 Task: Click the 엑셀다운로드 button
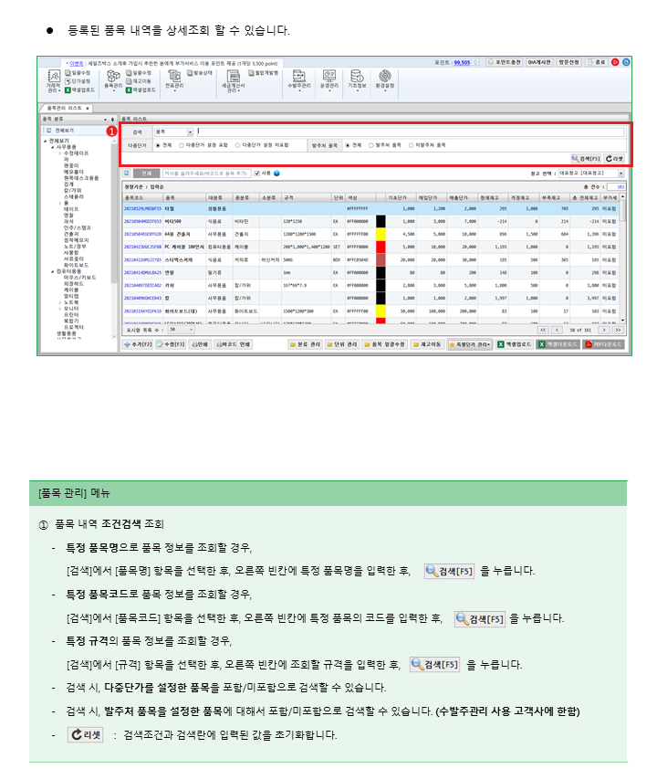(557, 344)
